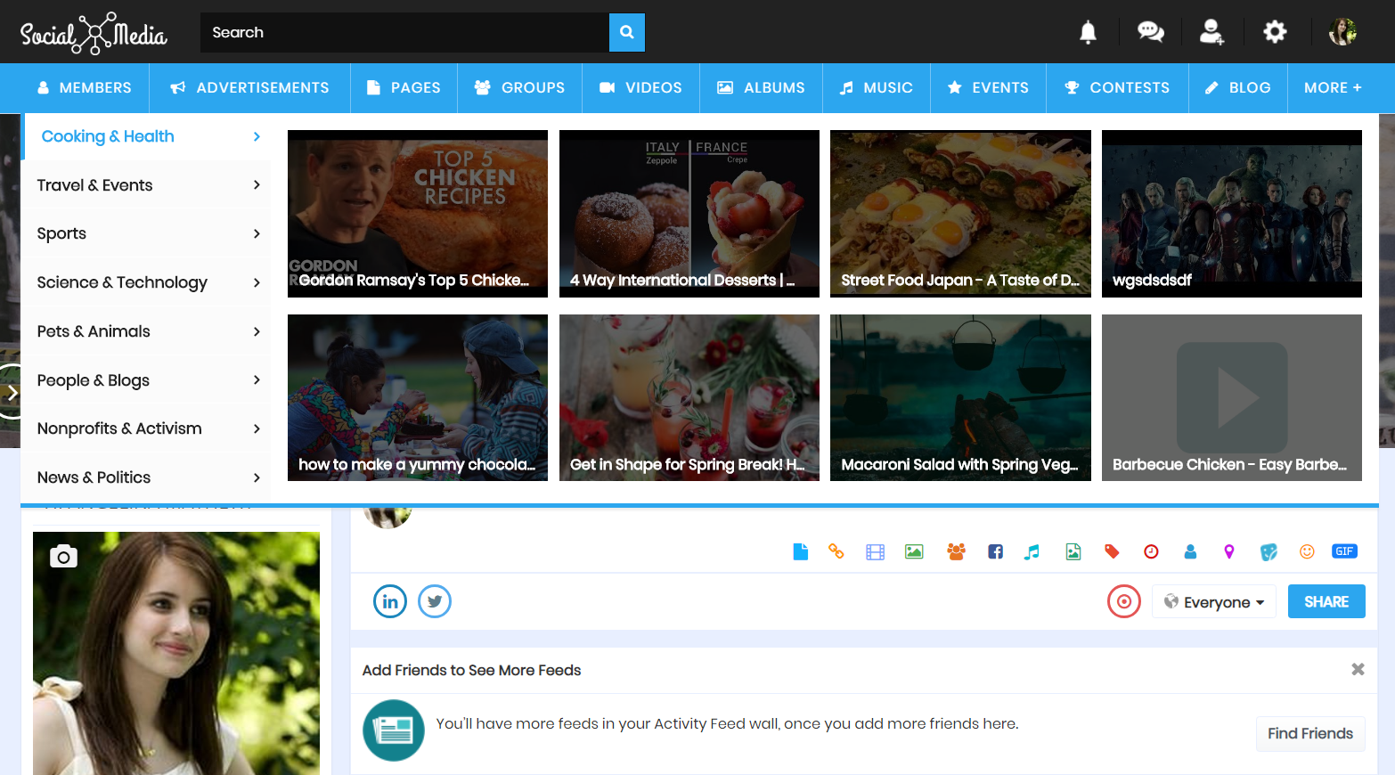Viewport: 1395px width, 775px height.
Task: Expand Pets & Animals category
Action: [x=147, y=330]
